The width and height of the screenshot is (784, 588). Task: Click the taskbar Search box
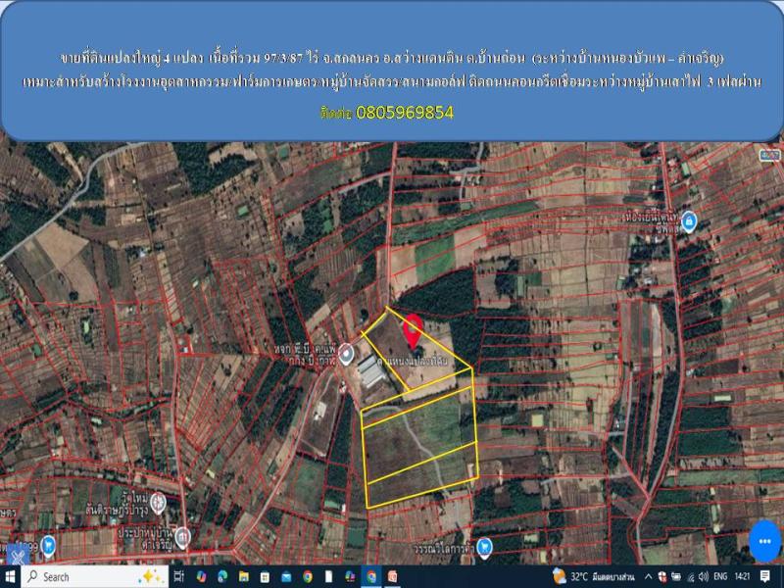pyautogui.click(x=96, y=576)
